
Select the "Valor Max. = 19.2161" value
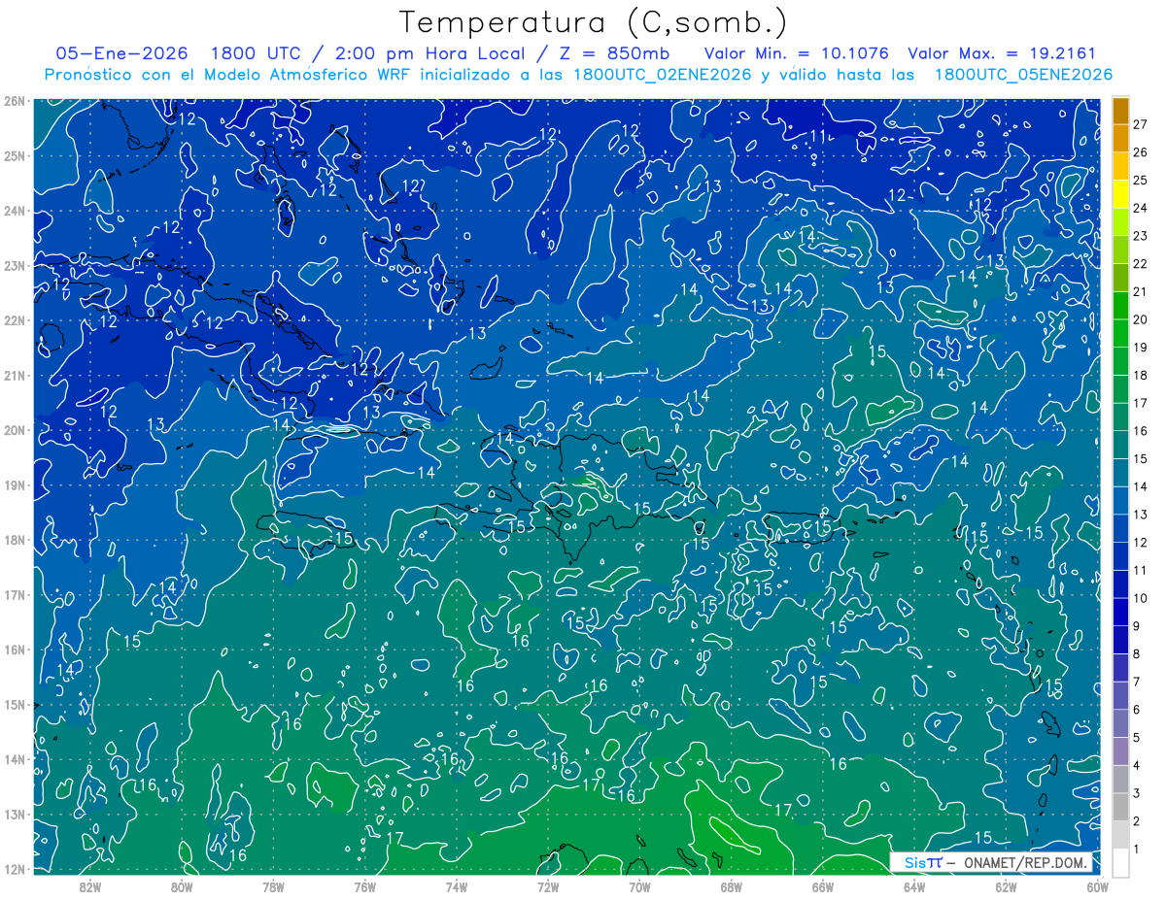(1002, 53)
